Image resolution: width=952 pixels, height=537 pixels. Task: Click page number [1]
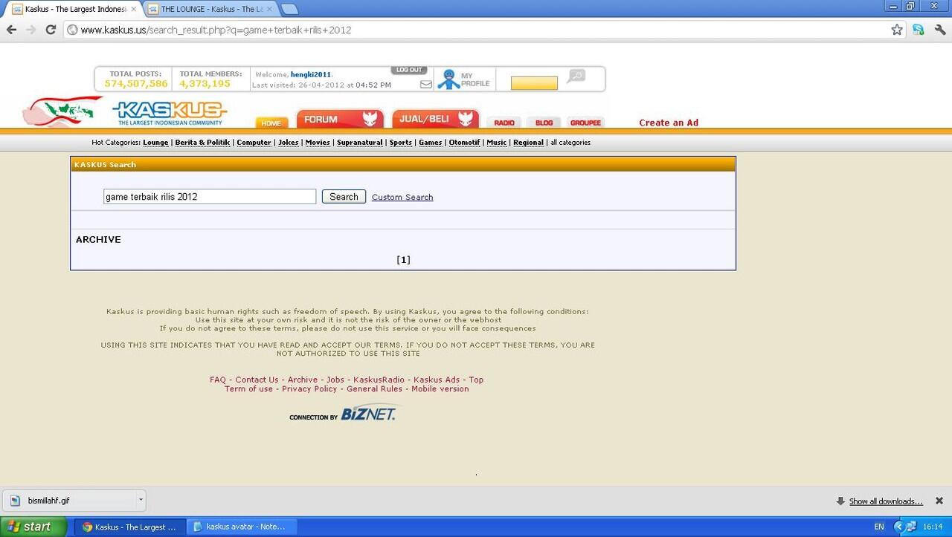point(403,260)
